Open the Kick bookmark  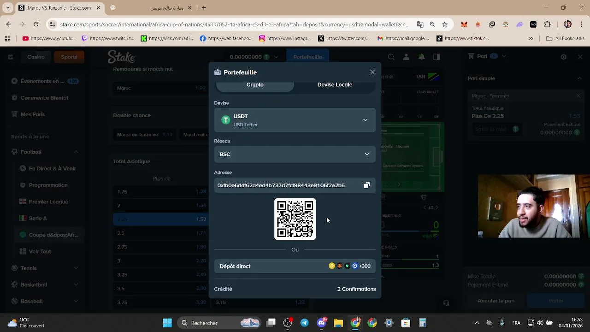pyautogui.click(x=167, y=39)
